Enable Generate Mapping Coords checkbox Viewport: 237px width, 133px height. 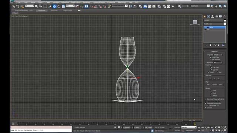click(206, 99)
